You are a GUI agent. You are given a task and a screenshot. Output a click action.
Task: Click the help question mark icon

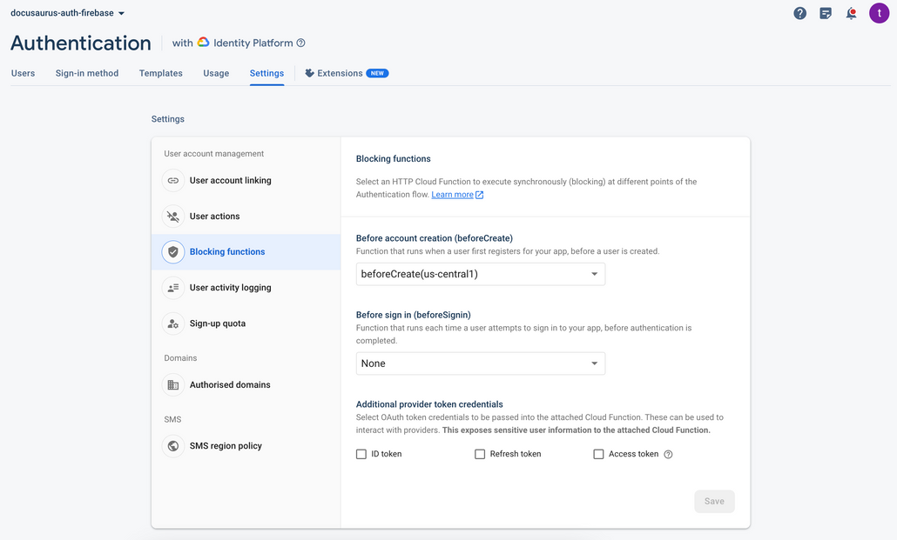pyautogui.click(x=799, y=13)
